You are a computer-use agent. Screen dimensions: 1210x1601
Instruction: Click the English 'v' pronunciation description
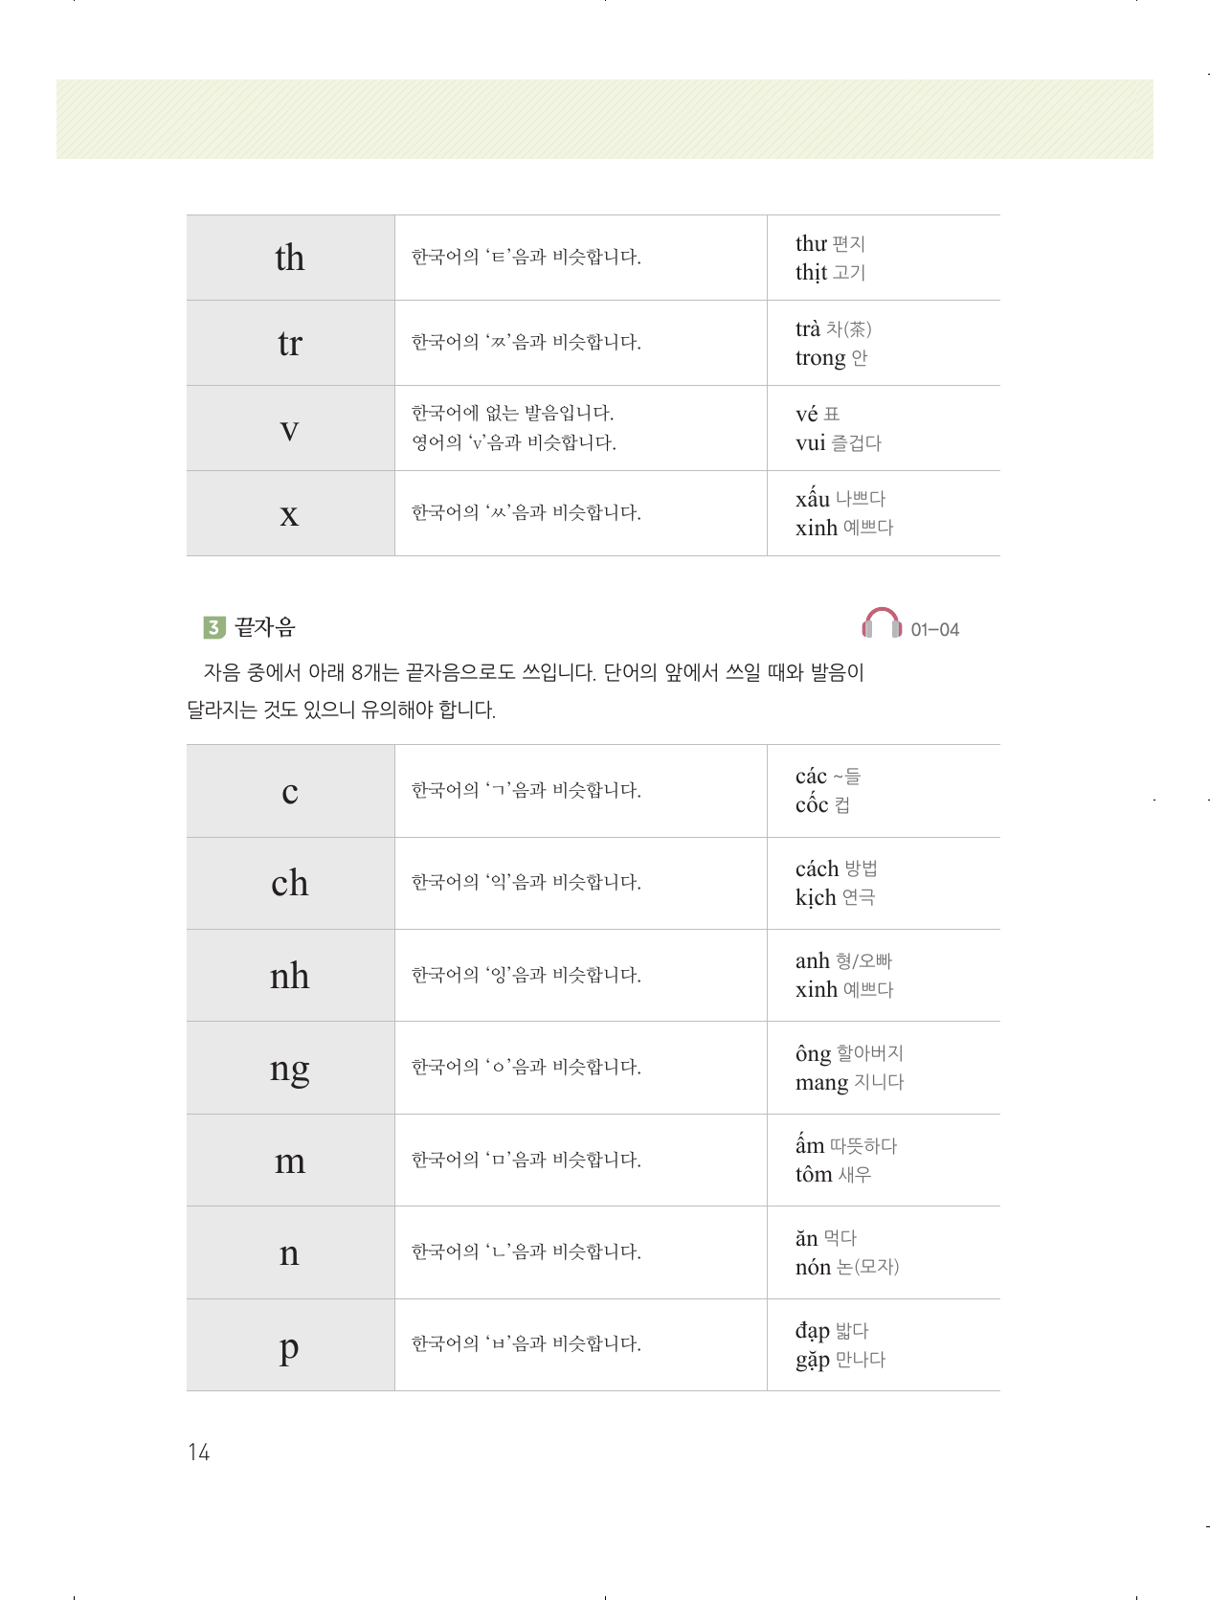pos(514,442)
